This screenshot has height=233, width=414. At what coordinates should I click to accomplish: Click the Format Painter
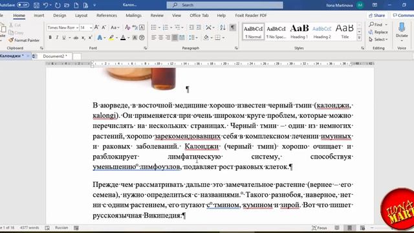(24, 40)
